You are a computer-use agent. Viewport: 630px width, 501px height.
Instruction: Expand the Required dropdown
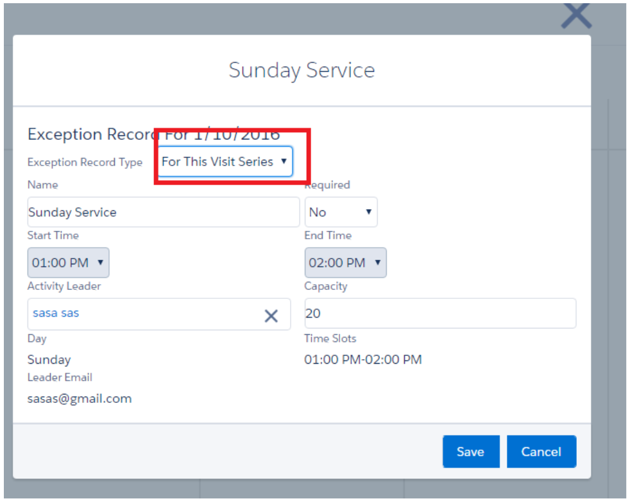click(x=341, y=212)
